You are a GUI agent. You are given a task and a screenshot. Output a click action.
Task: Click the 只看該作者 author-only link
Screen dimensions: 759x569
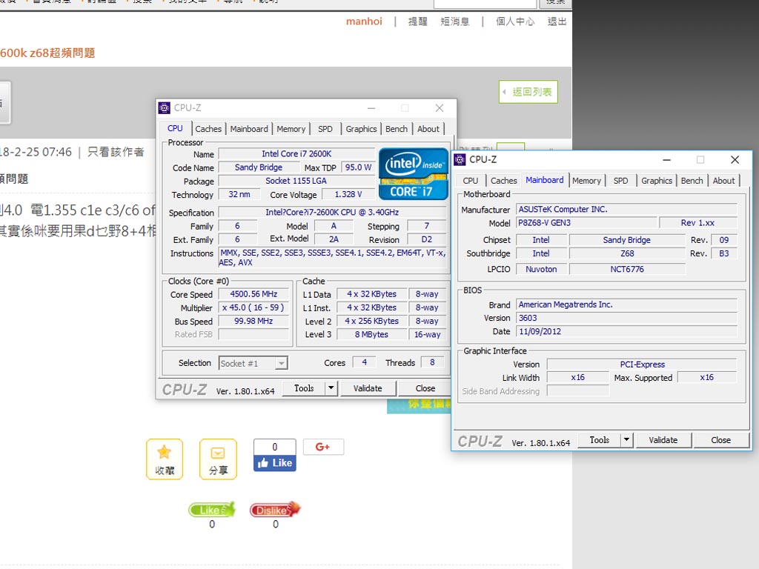(116, 152)
